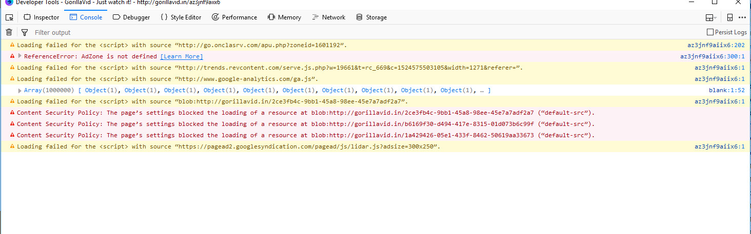Click warning icon on lidar.js row
This screenshot has width=751, height=234.
coord(12,146)
